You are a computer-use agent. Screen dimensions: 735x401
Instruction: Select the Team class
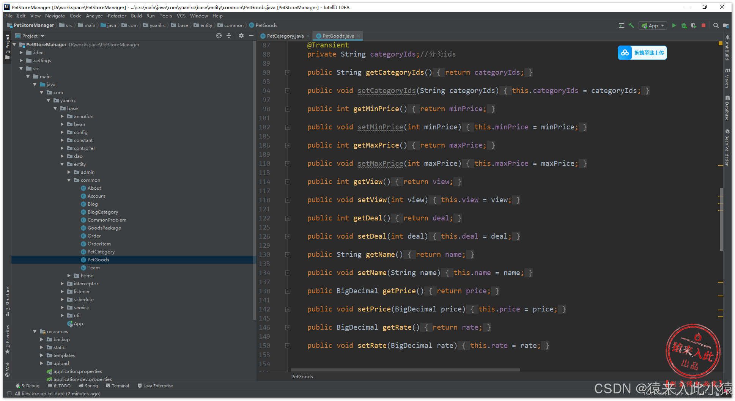pos(93,268)
